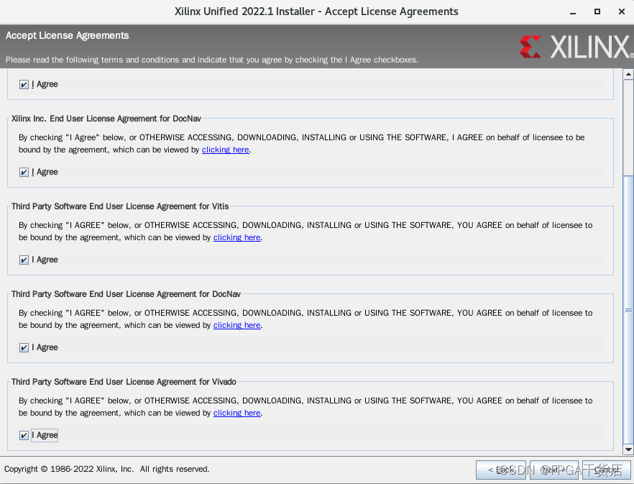Click 'Third Party Software End User License Agreement for Vivado' title
The height and width of the screenshot is (484, 634).
tap(124, 382)
